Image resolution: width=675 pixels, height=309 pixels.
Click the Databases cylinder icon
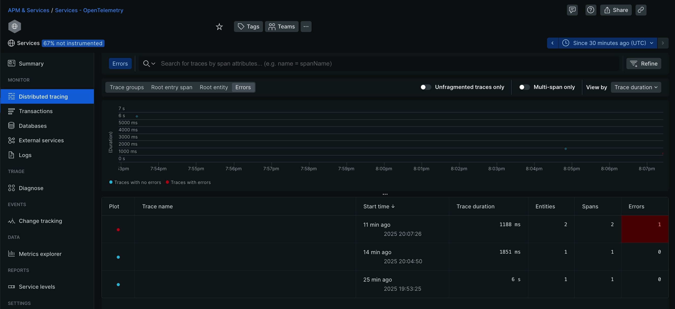point(11,126)
